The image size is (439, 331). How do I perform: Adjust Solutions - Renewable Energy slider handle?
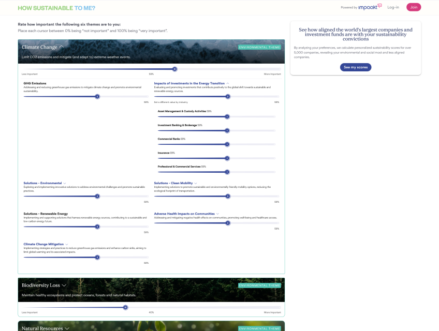click(97, 227)
